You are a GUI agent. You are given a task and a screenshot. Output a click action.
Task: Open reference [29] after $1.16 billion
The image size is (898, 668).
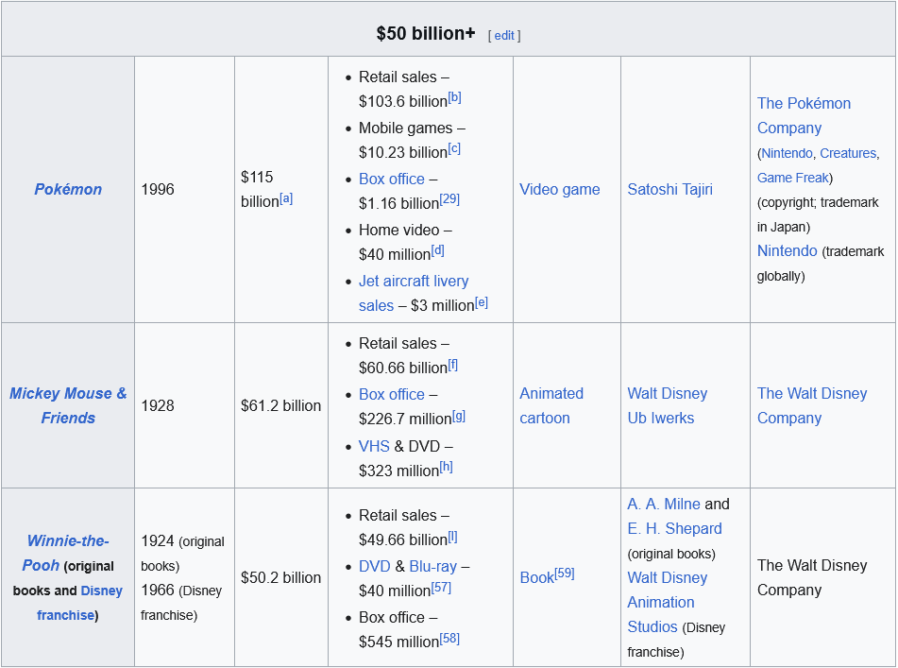click(449, 198)
